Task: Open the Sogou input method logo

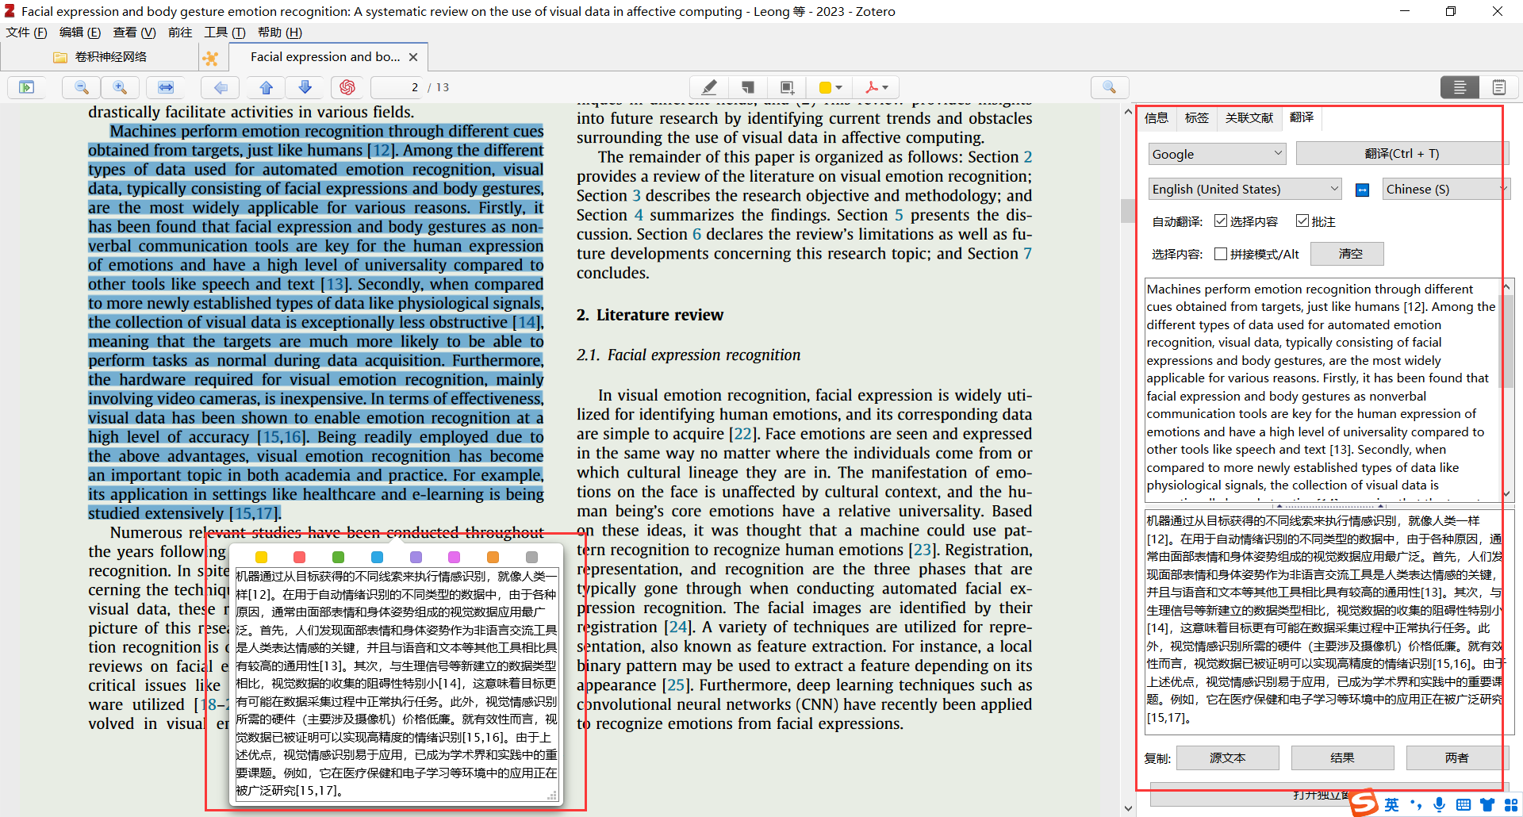Action: 1364,803
